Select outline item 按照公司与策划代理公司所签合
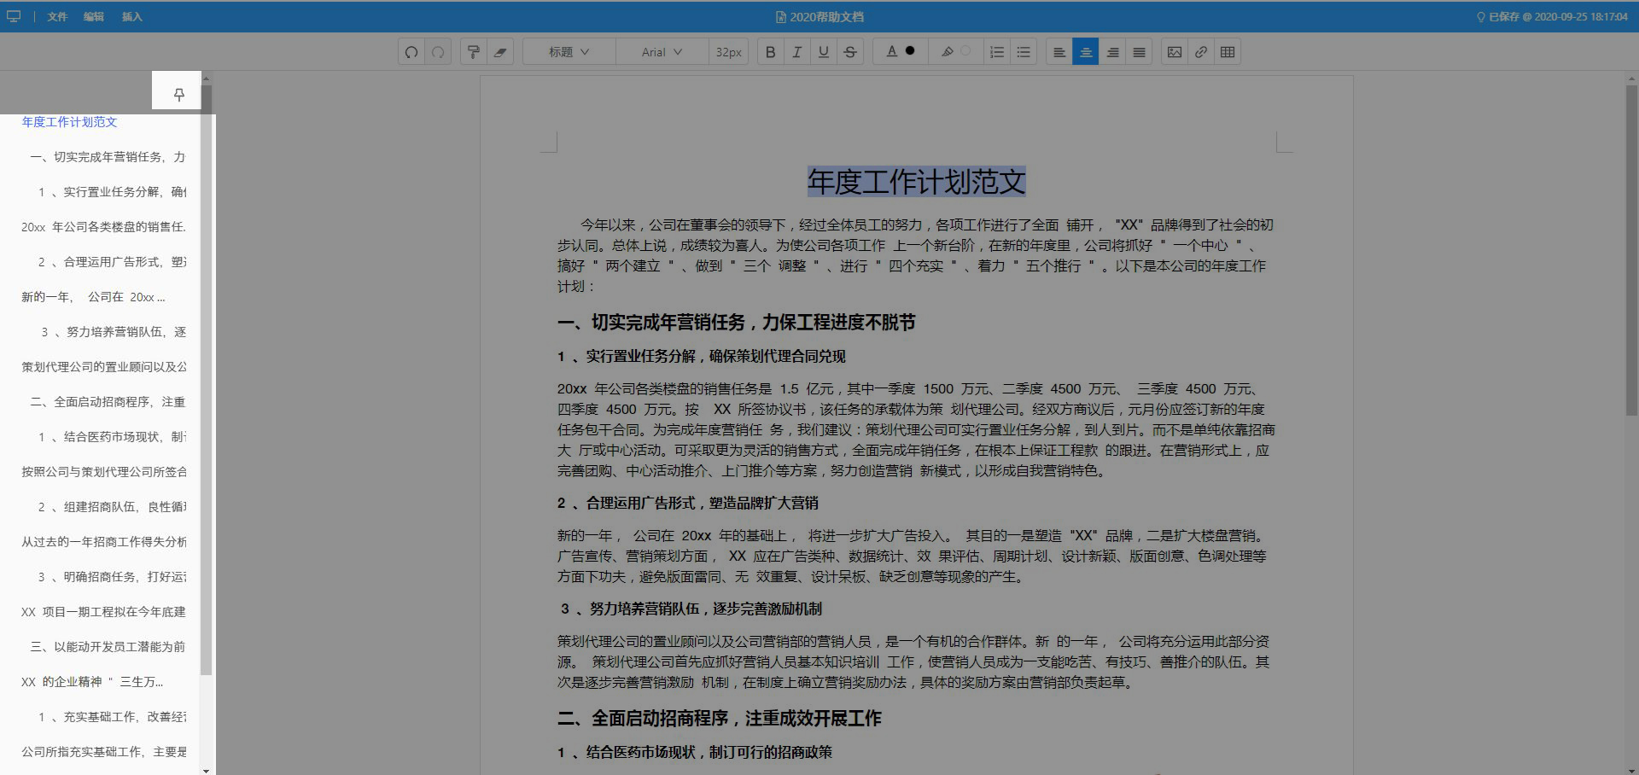1639x775 pixels. [104, 472]
